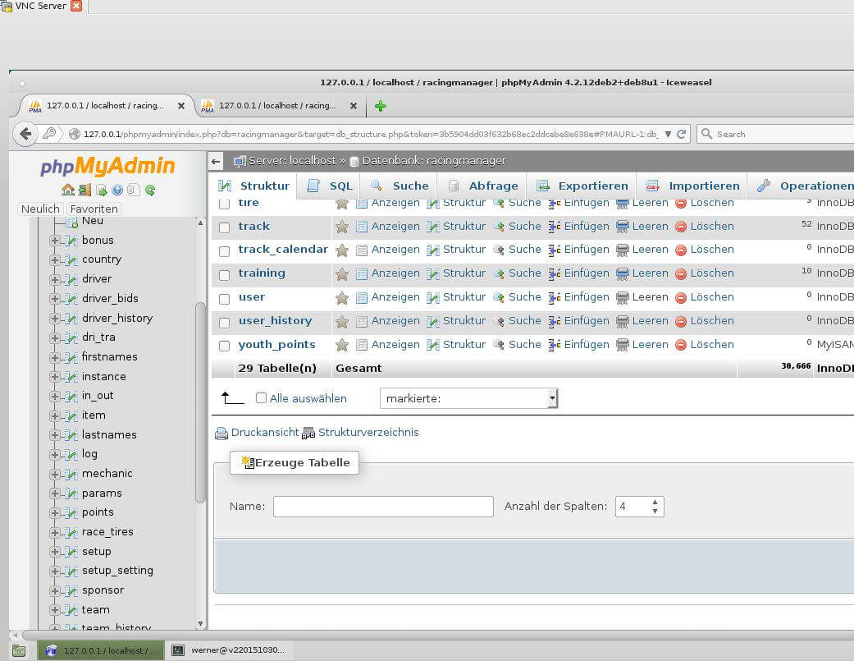Click the Löschen icon for user table
Viewport: 854px width, 661px height.
click(681, 297)
